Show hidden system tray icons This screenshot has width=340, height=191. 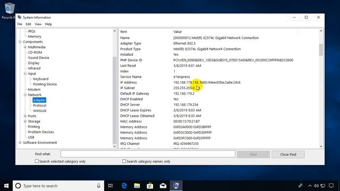[x=310, y=186]
